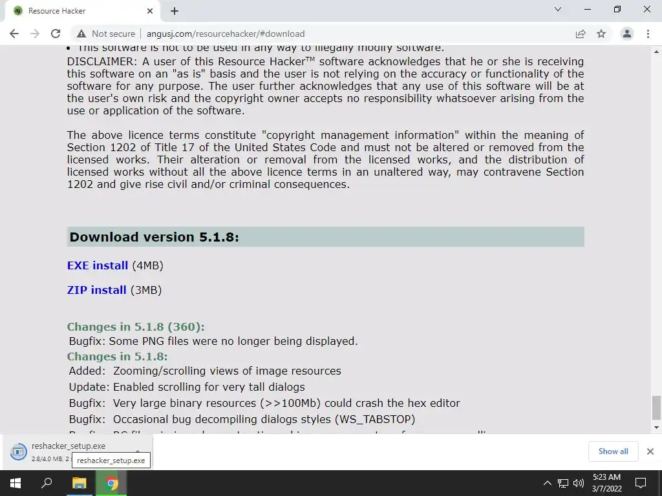662x496 pixels.
Task: Close the downloads bar
Action: (650, 451)
